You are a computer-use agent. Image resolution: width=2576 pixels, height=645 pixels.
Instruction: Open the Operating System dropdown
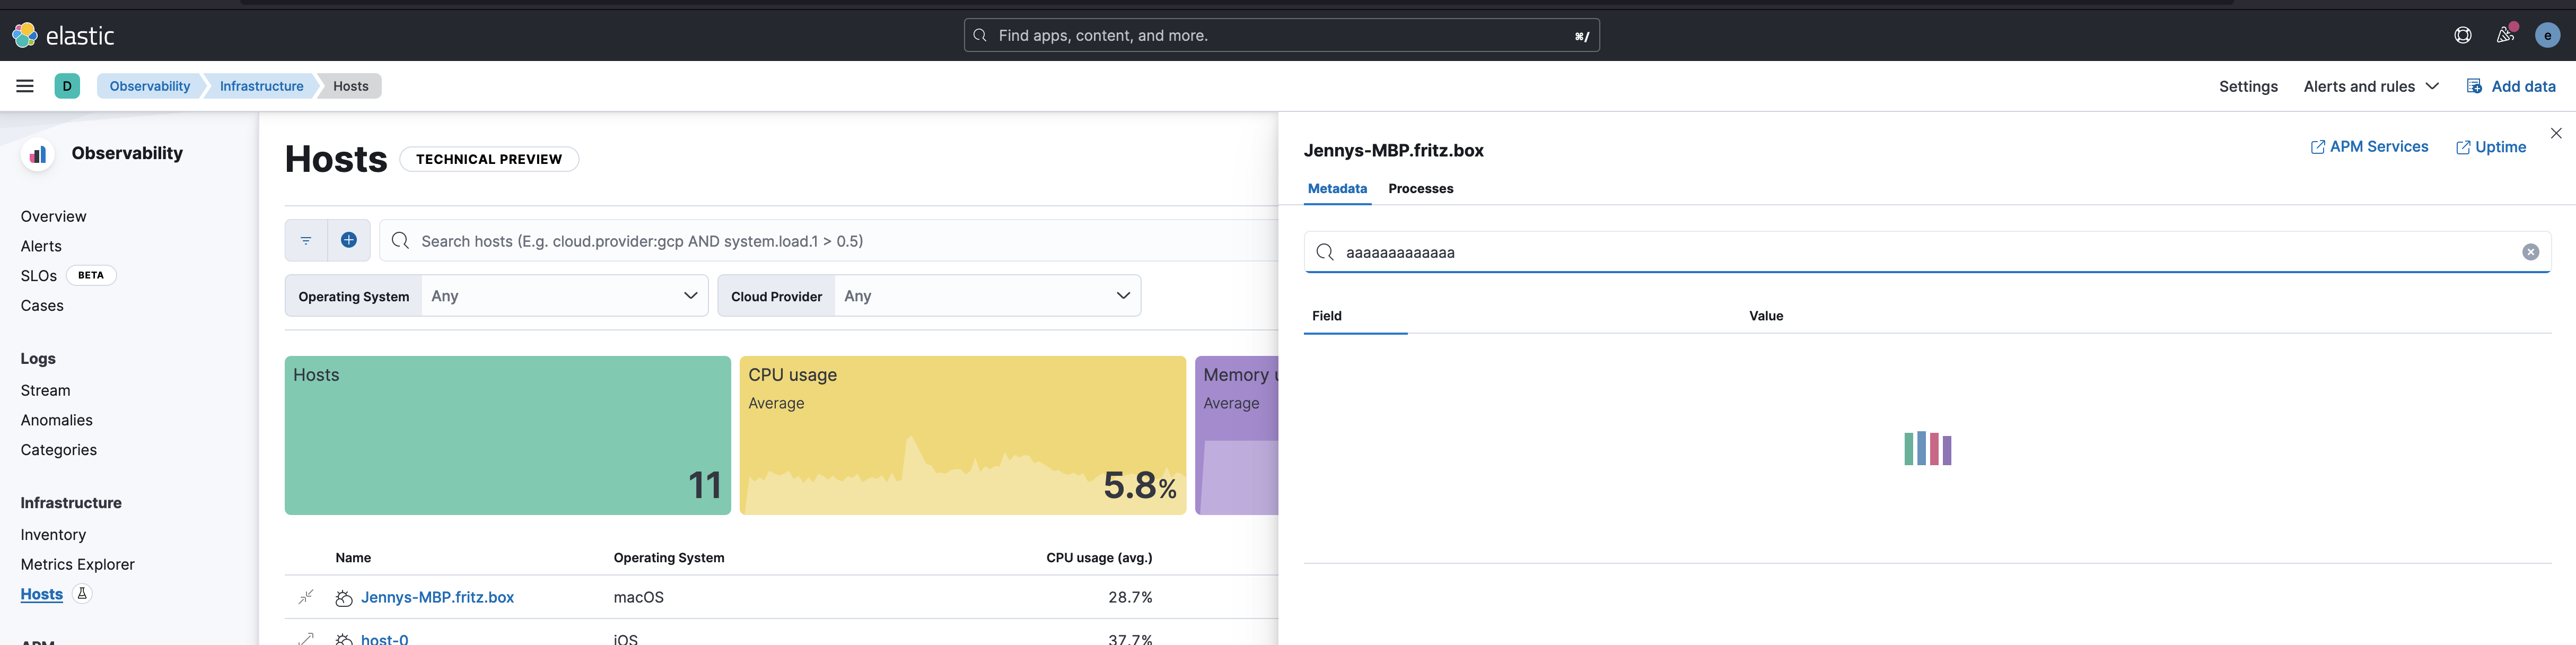565,296
